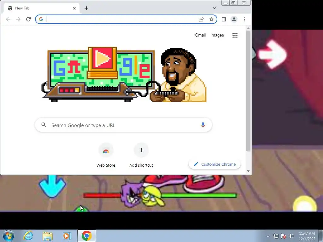Click the game's red-green health bar
Viewport: 323px width, 242px height.
pos(160,195)
